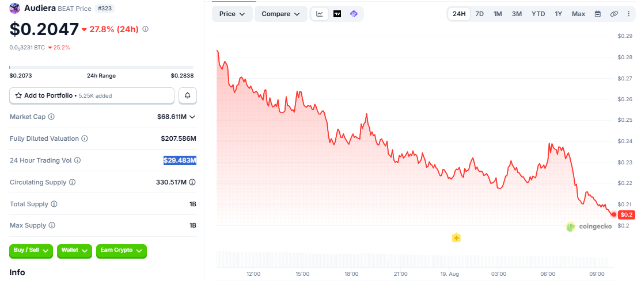
Task: Click the $0.2073 range low value
Action: 21,76
